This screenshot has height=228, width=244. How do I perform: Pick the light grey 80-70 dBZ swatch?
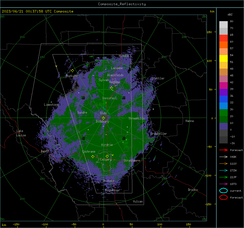[x=223, y=24]
